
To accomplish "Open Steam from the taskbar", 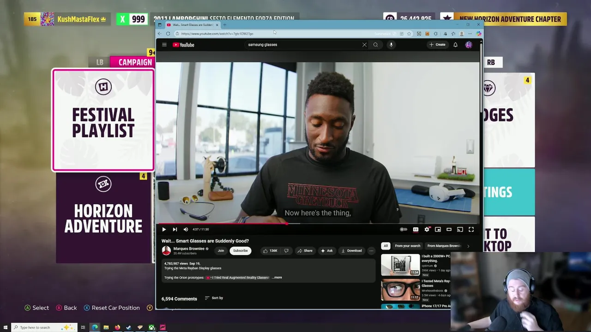I will point(128,327).
